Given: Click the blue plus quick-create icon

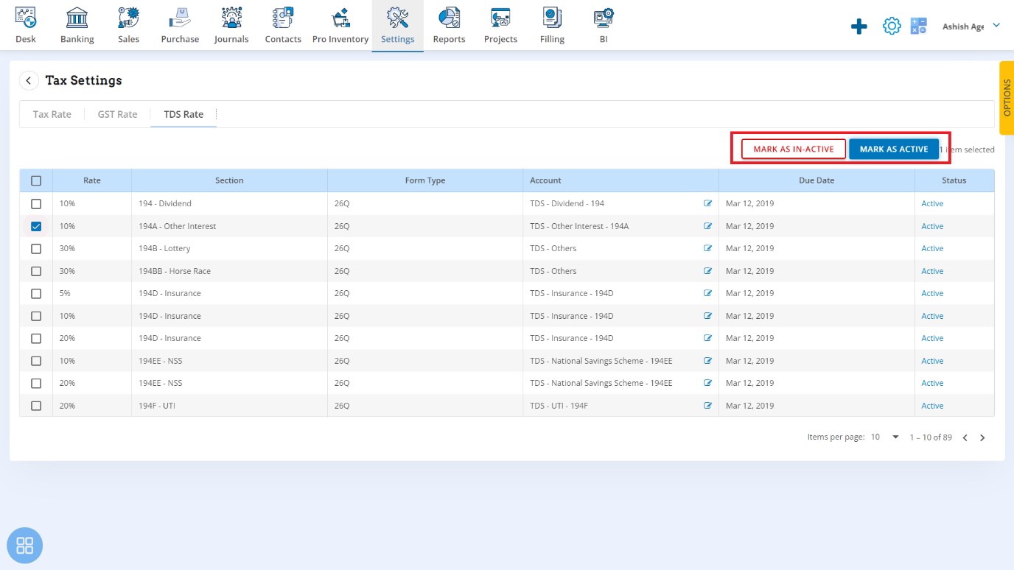Looking at the screenshot, I should [859, 27].
